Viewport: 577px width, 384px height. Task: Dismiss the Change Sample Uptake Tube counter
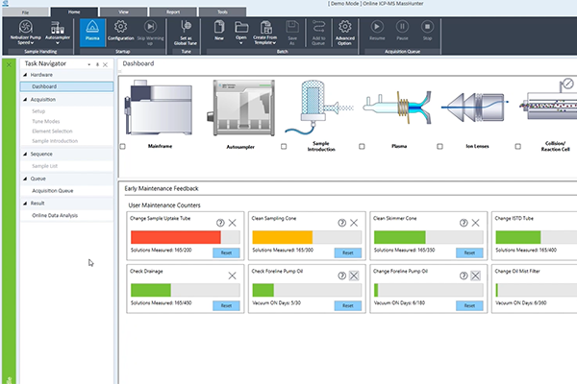232,223
